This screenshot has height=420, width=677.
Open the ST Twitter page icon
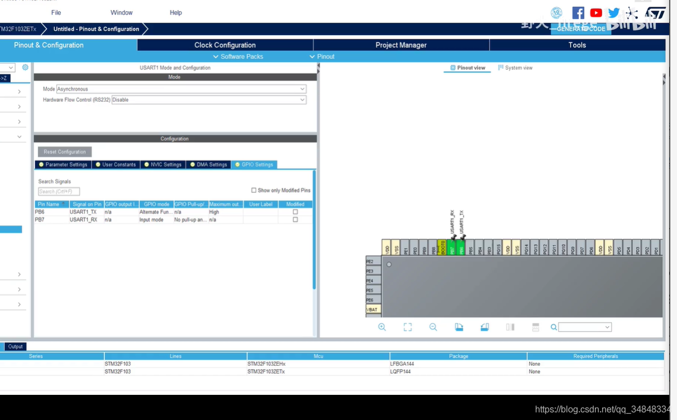coord(614,13)
